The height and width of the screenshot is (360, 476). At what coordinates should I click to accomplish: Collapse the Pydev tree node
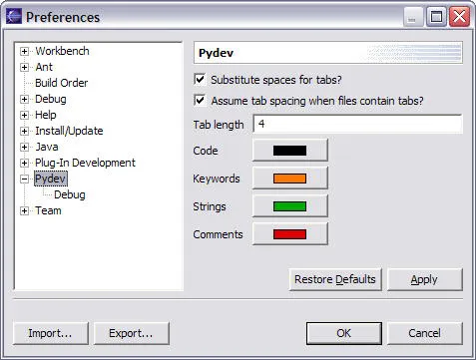[24, 179]
